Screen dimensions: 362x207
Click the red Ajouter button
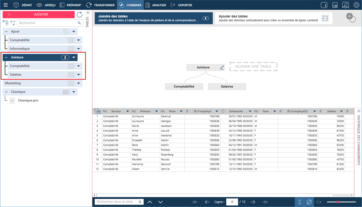39,14
